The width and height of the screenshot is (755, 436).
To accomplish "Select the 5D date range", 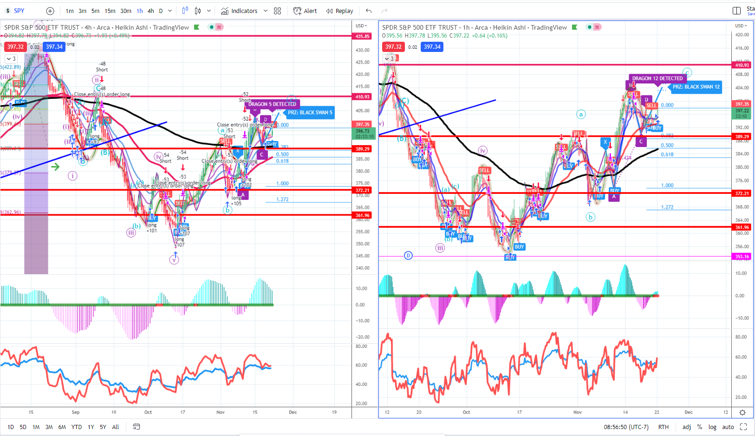I will [23, 427].
